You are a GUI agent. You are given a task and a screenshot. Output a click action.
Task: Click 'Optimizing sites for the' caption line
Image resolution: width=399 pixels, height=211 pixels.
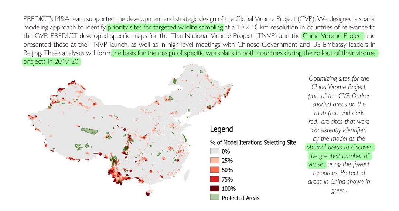coord(339,78)
